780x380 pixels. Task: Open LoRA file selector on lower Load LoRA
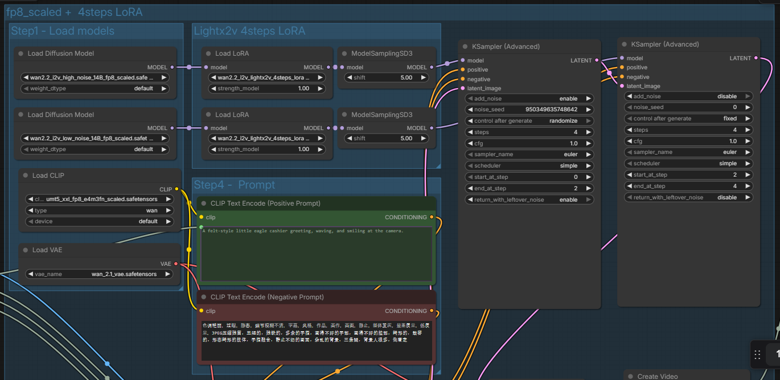click(266, 138)
